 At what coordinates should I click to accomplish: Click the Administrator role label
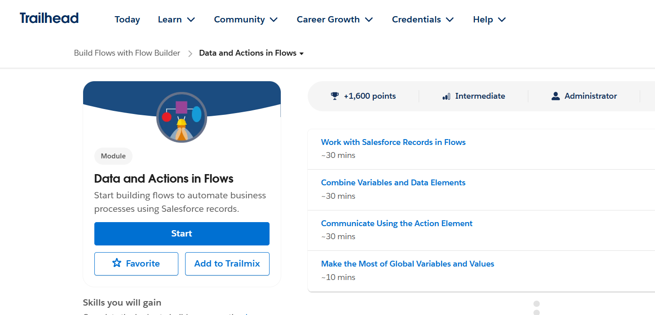(591, 96)
